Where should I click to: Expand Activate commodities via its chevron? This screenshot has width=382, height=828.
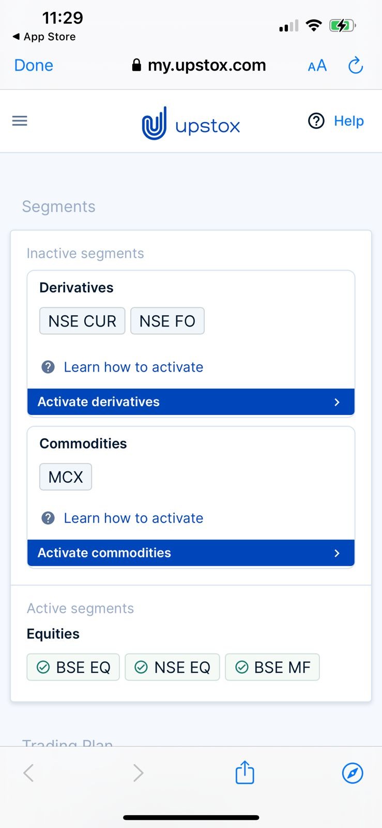click(x=337, y=553)
